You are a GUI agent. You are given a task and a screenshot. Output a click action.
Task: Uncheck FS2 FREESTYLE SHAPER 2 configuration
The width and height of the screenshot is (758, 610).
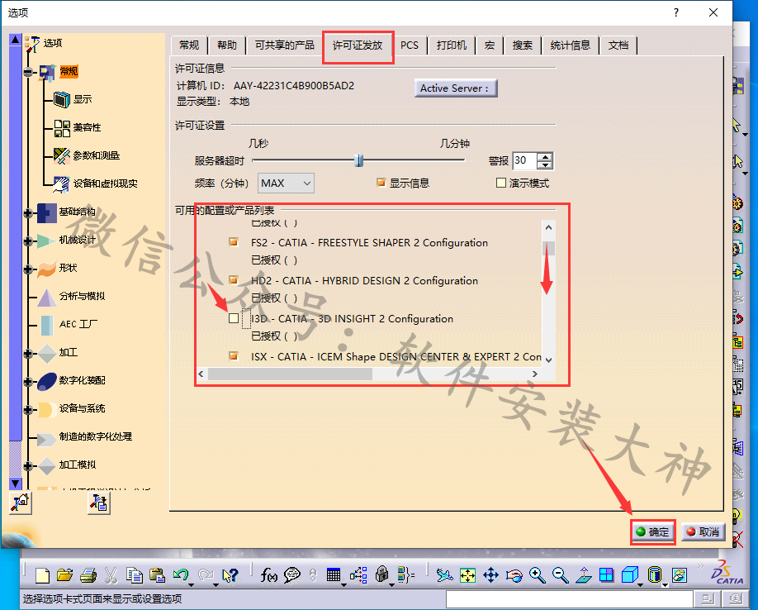(234, 242)
